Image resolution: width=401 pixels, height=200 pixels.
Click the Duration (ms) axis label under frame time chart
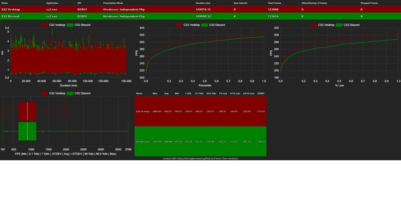(x=68, y=85)
